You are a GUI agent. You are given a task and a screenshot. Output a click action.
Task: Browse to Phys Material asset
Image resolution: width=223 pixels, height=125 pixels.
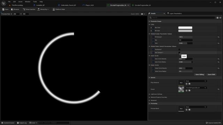tap(190, 84)
